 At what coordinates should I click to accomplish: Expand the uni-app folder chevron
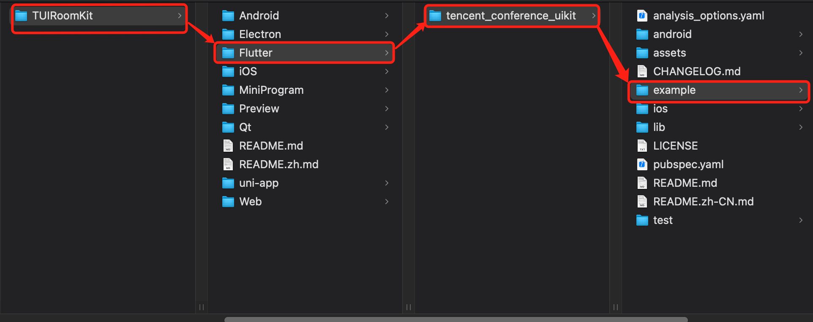tap(387, 183)
